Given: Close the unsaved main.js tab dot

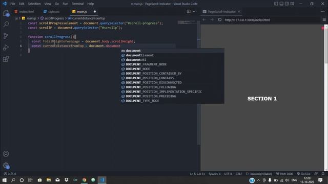Looking at the screenshot, I should pyautogui.click(x=95, y=11).
